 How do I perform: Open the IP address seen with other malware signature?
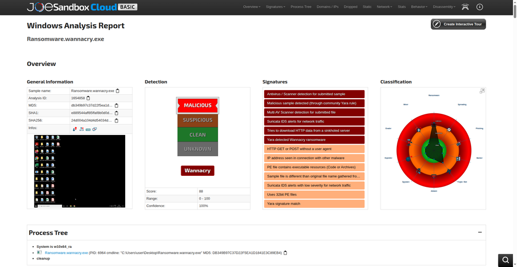(x=314, y=158)
